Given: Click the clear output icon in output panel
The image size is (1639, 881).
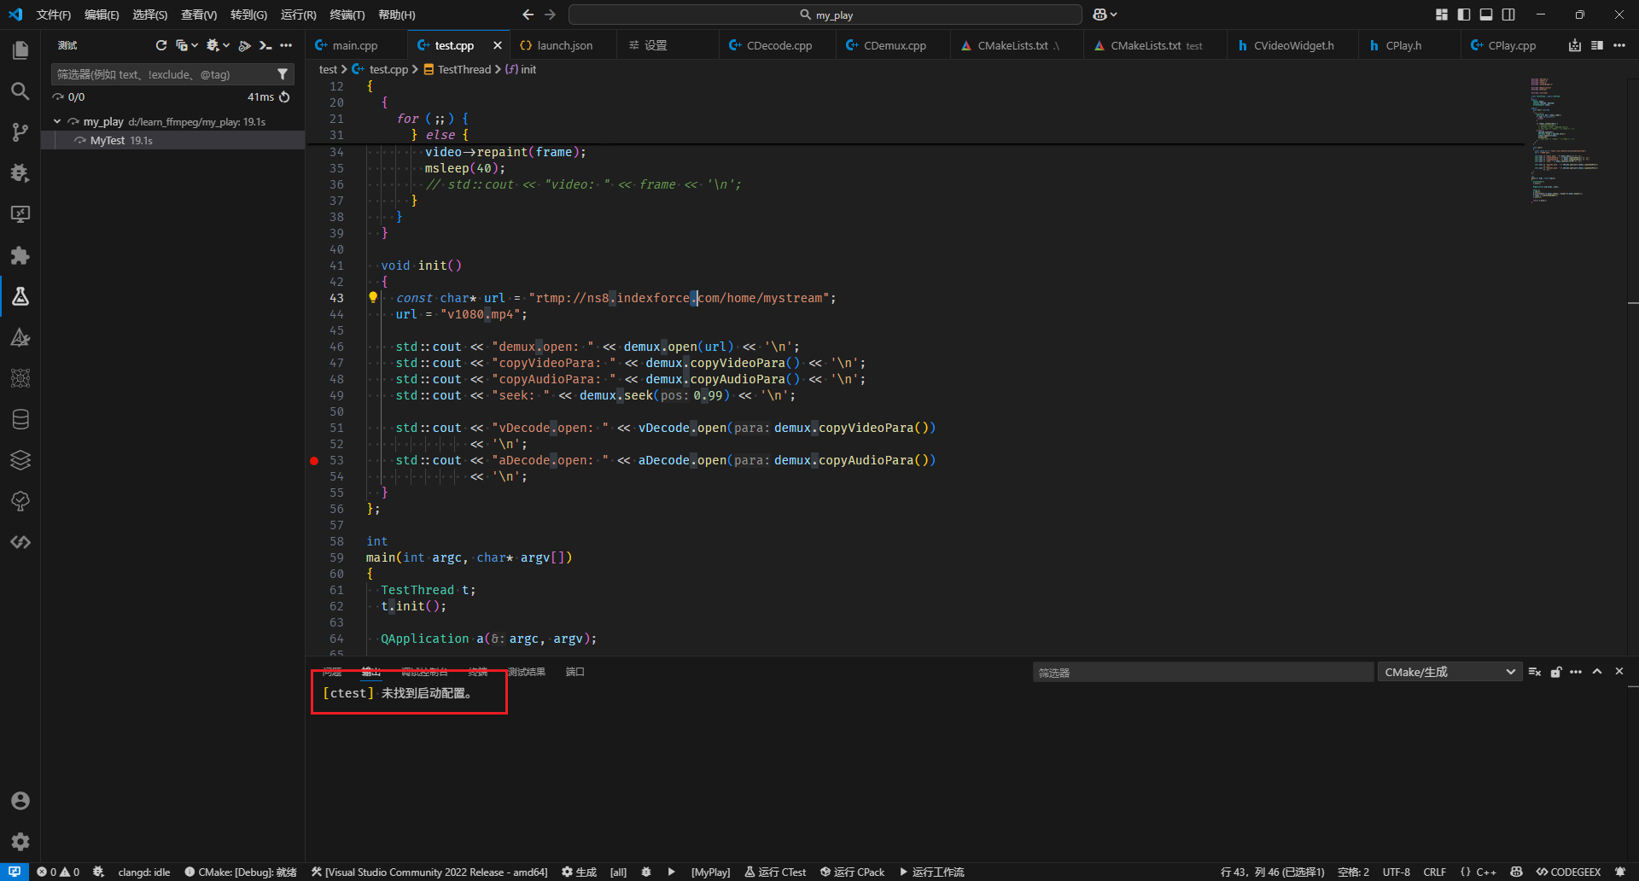Looking at the screenshot, I should [x=1534, y=672].
